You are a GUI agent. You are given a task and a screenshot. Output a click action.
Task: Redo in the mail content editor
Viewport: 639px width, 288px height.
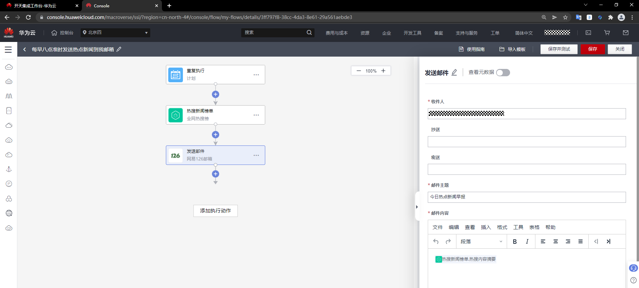448,241
